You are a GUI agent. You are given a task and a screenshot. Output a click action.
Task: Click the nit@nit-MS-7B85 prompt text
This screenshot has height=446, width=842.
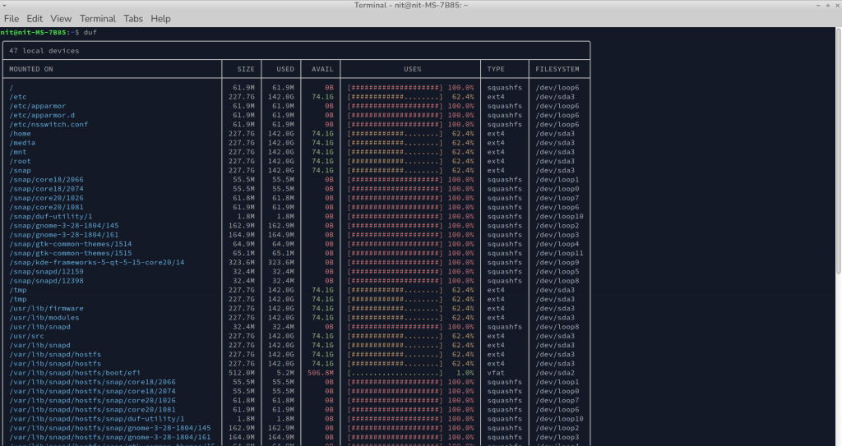(x=35, y=32)
